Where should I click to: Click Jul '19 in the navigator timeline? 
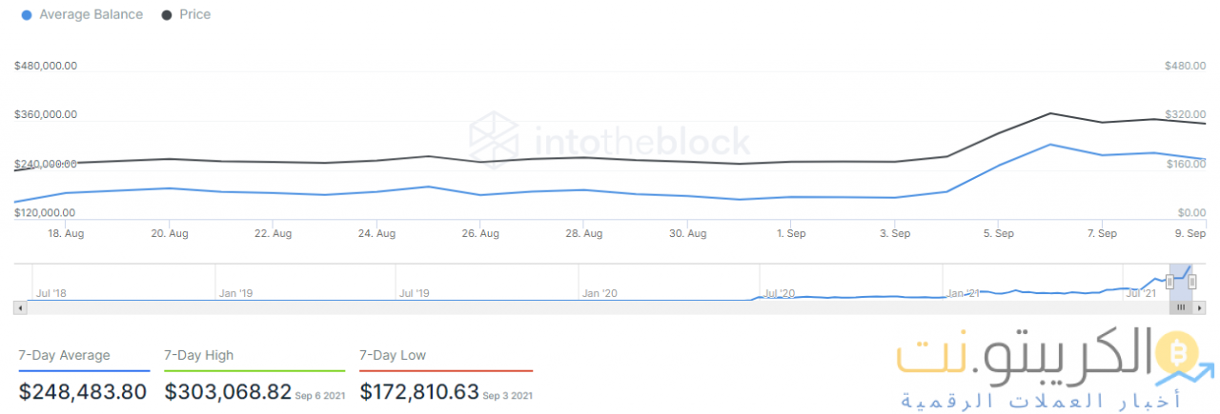click(x=415, y=293)
